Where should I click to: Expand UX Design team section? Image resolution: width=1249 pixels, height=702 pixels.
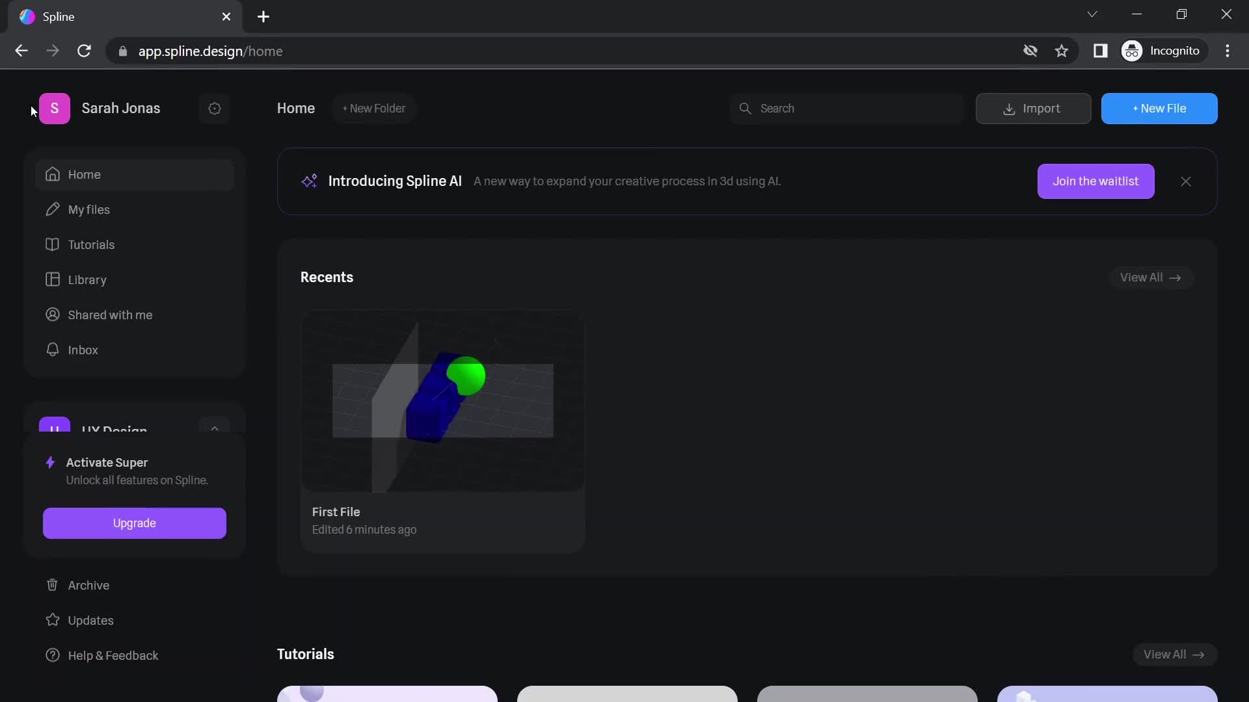215,428
